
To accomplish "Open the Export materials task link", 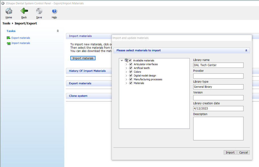I will [x=21, y=38].
